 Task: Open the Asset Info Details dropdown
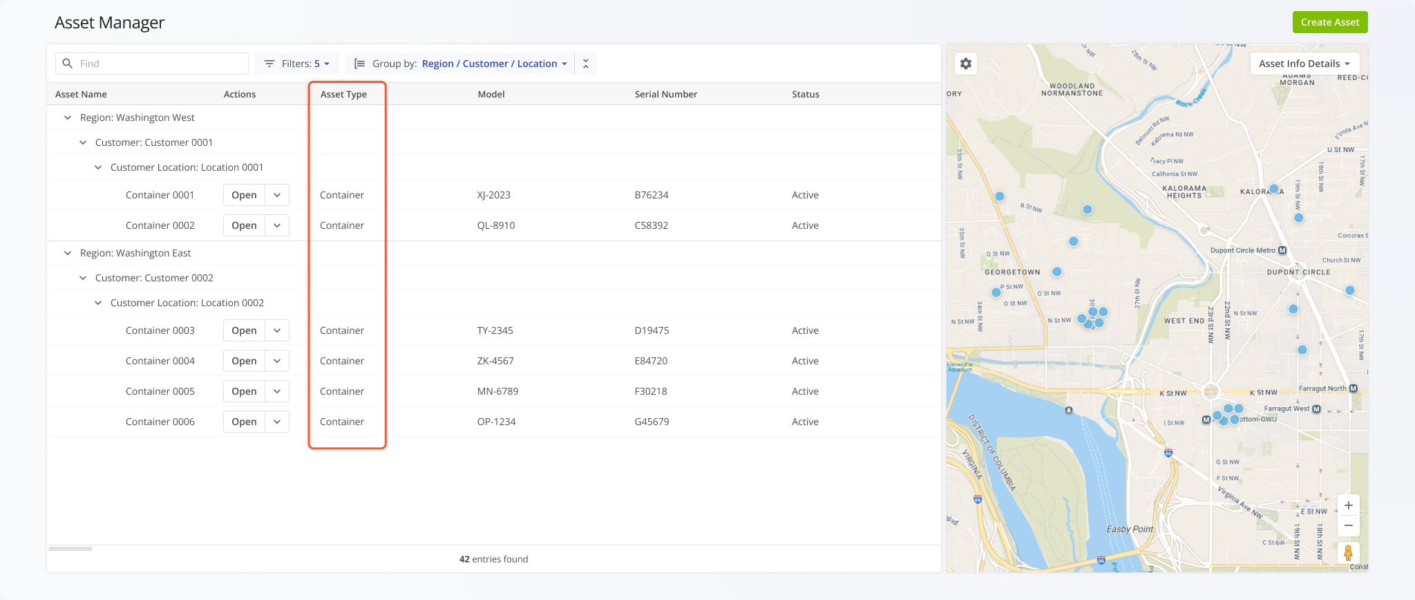click(x=1304, y=64)
